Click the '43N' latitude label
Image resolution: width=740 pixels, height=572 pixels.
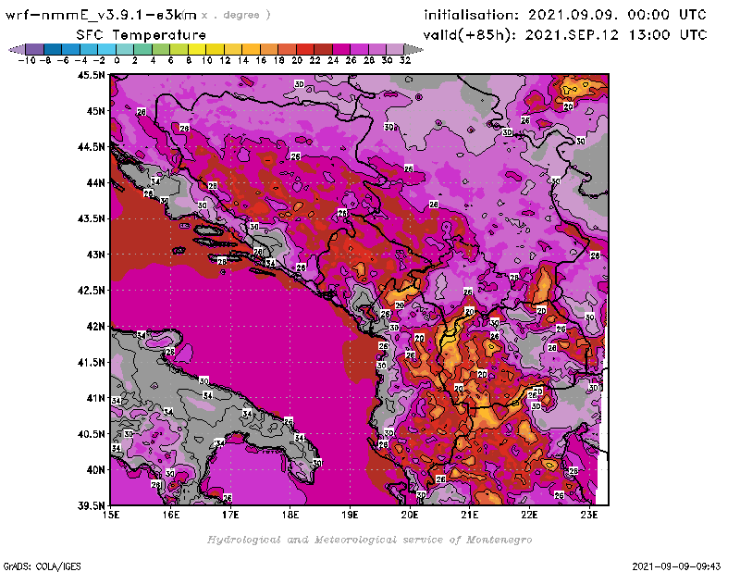coord(96,255)
